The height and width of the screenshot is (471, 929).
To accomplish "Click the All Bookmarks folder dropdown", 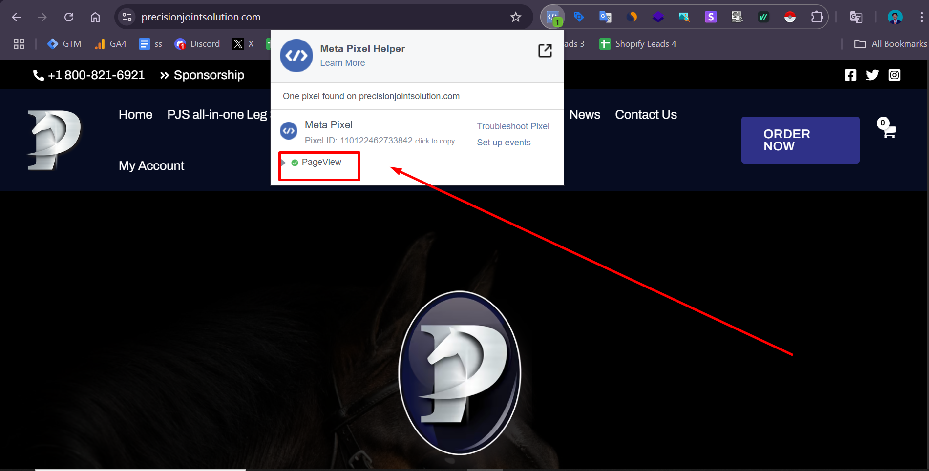I will [889, 43].
